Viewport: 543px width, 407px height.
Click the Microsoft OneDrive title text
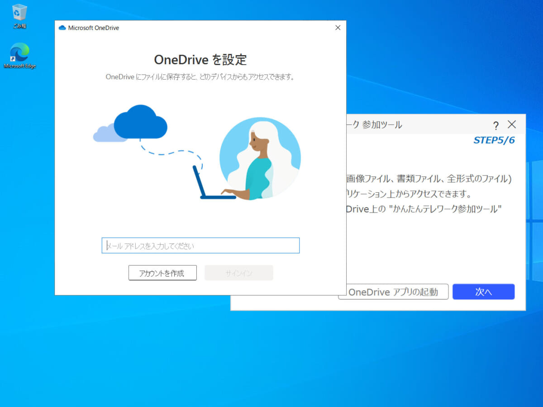point(94,28)
